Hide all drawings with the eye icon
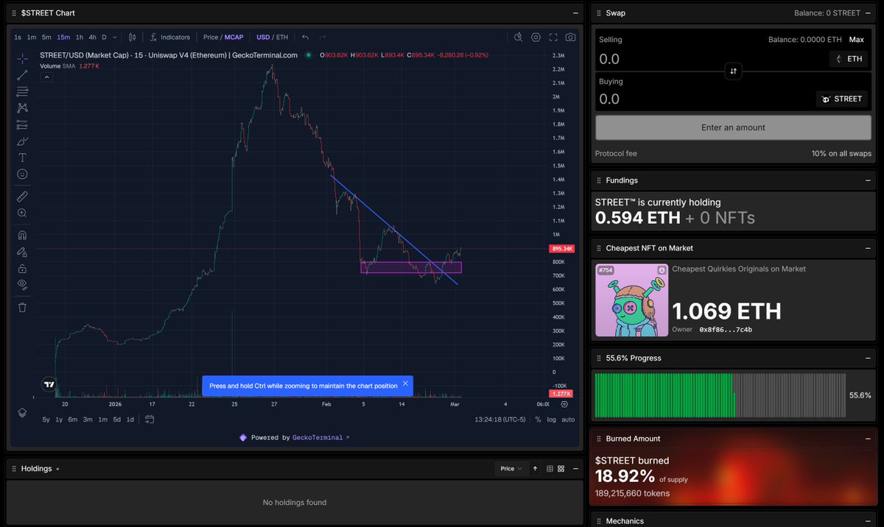Image resolution: width=884 pixels, height=527 pixels. [22, 284]
